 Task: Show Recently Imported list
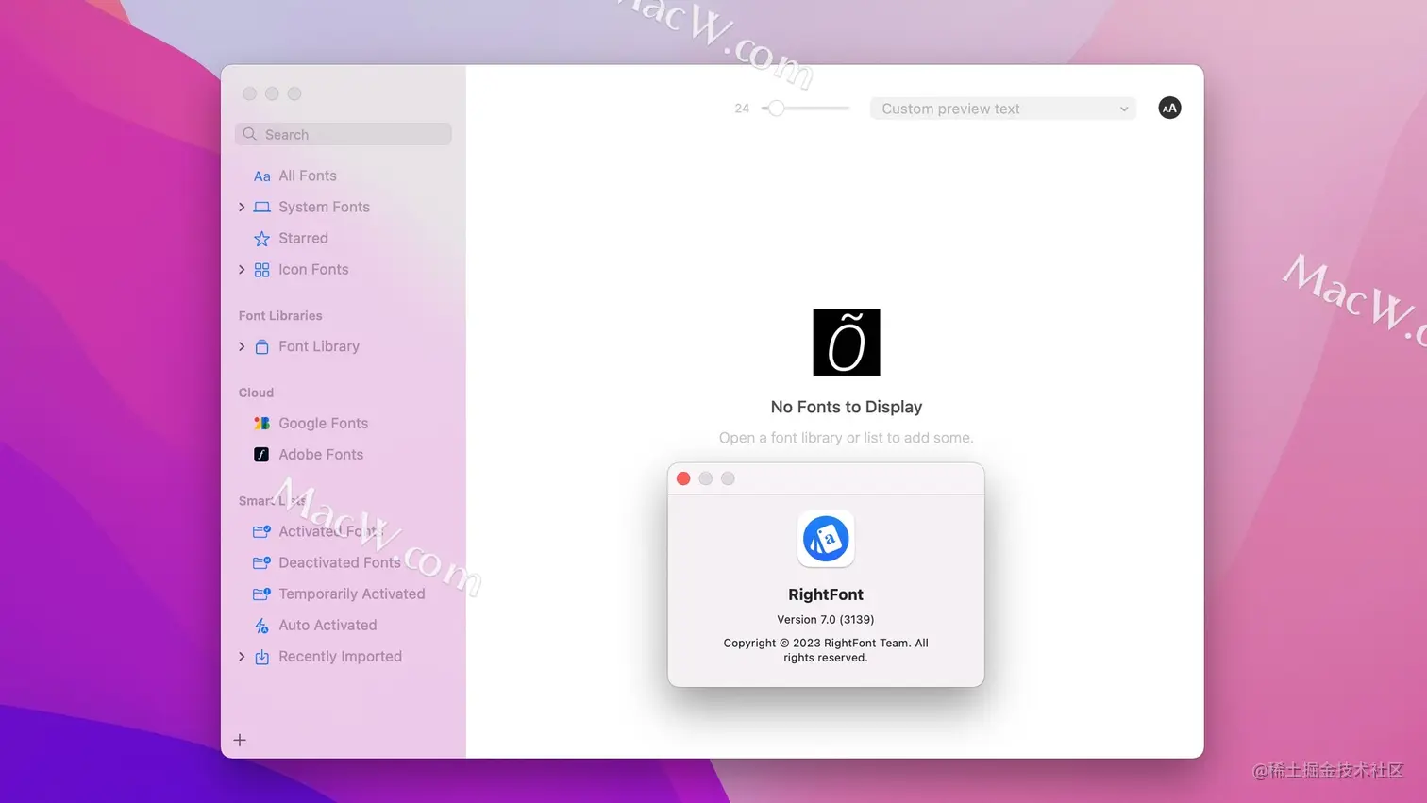[343, 656]
